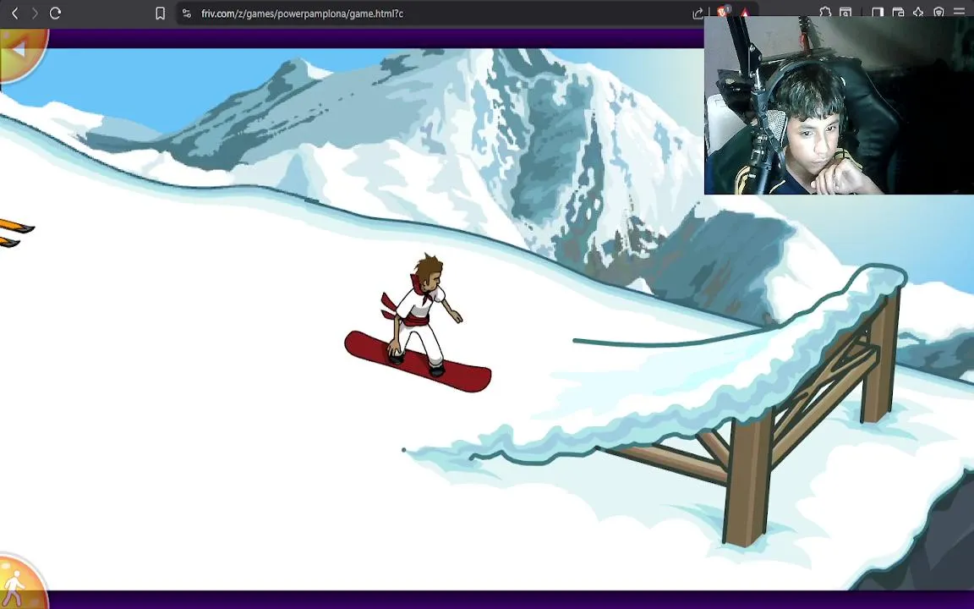Open the Brave VPN shield icon
974x609 pixels.
click(x=938, y=12)
